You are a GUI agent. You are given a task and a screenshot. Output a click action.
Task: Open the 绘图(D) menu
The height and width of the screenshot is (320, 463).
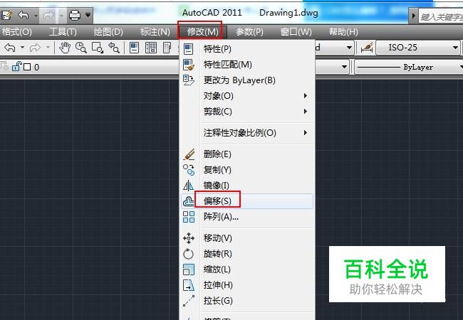click(x=108, y=32)
